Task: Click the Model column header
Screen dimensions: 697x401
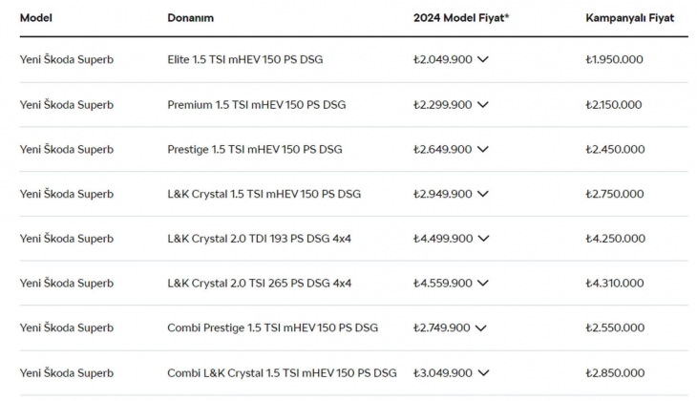Action: coord(35,17)
